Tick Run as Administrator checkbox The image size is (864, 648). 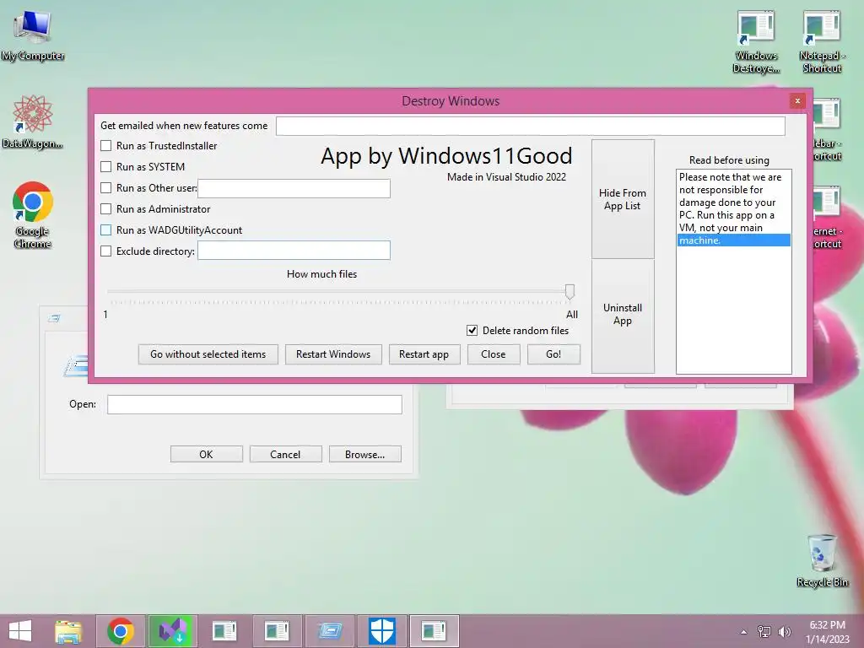106,209
